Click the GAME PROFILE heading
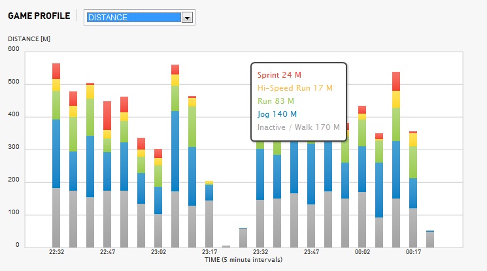The height and width of the screenshot is (271, 487). point(39,16)
